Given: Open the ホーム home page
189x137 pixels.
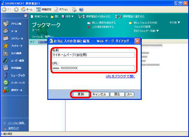Looking at the screenshot, I should [27, 9].
